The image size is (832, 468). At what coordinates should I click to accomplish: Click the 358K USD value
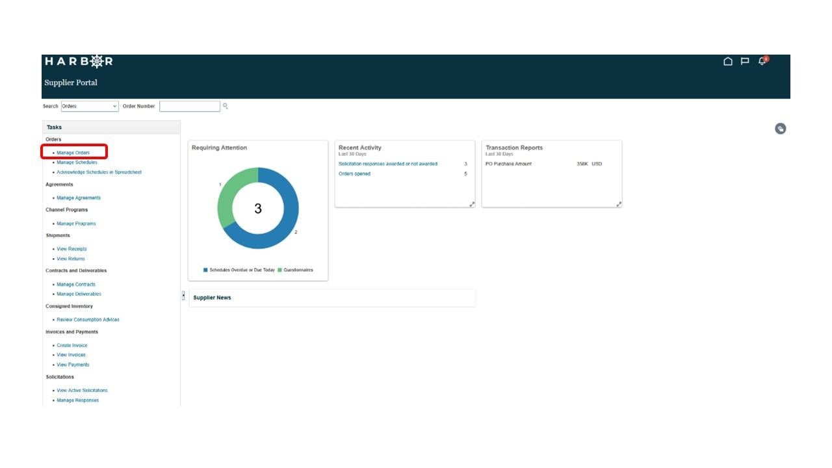589,164
